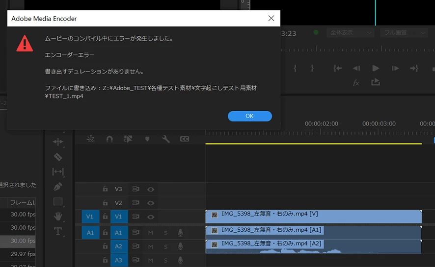Screen dimensions: 435x267
Task: Target the A3 track header
Action: pos(119,260)
